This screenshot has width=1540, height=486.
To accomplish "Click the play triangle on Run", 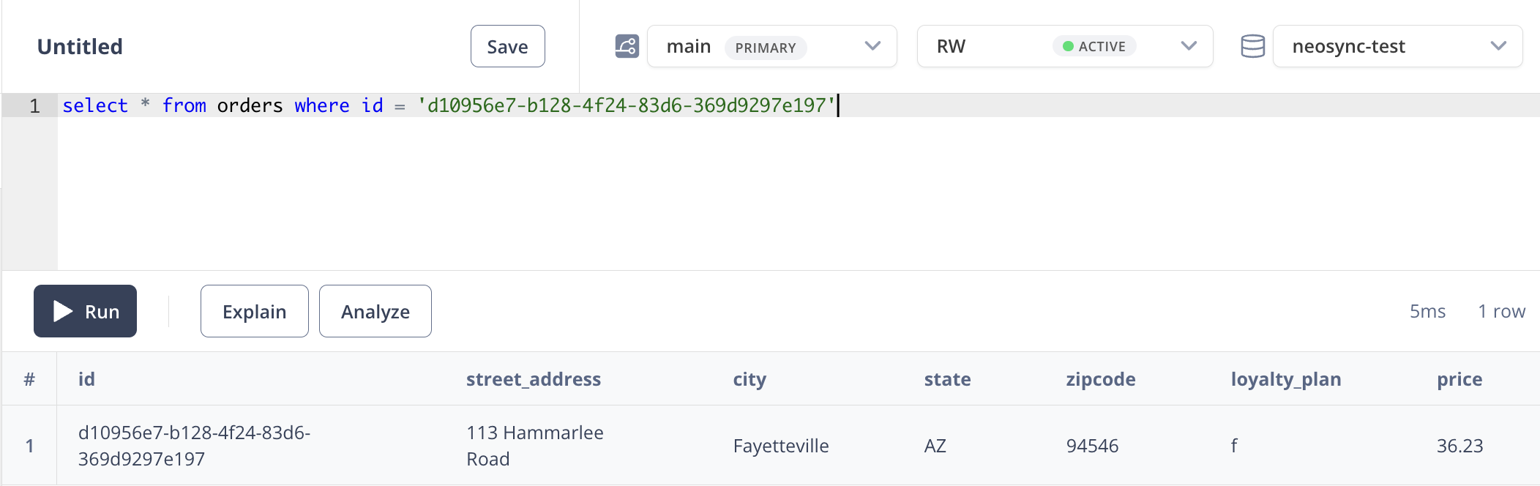I will 63,311.
